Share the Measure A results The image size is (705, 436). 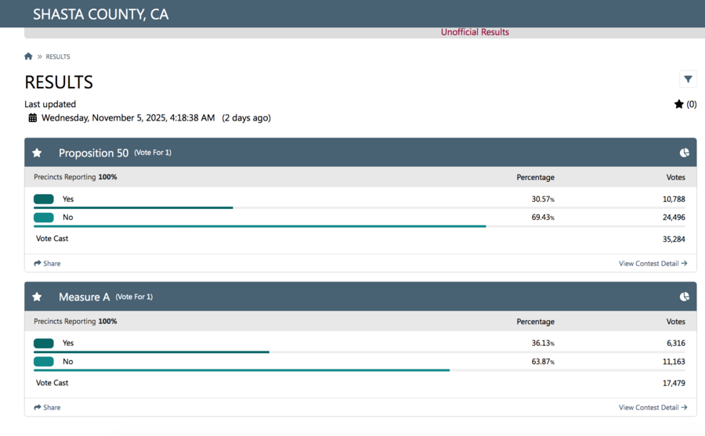coord(47,408)
